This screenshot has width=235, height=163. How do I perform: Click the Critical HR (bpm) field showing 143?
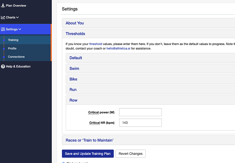coord(140,123)
